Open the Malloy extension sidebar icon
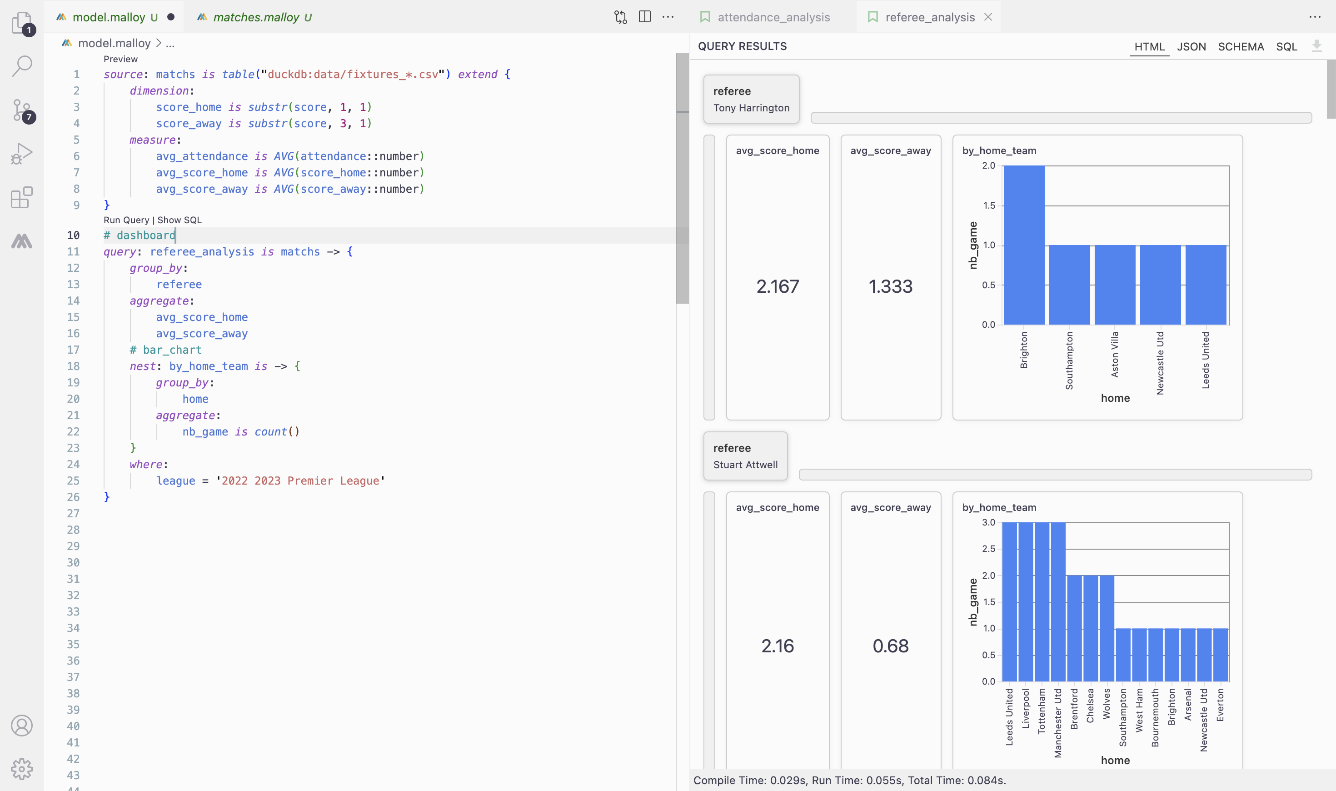This screenshot has width=1336, height=791. 22,241
